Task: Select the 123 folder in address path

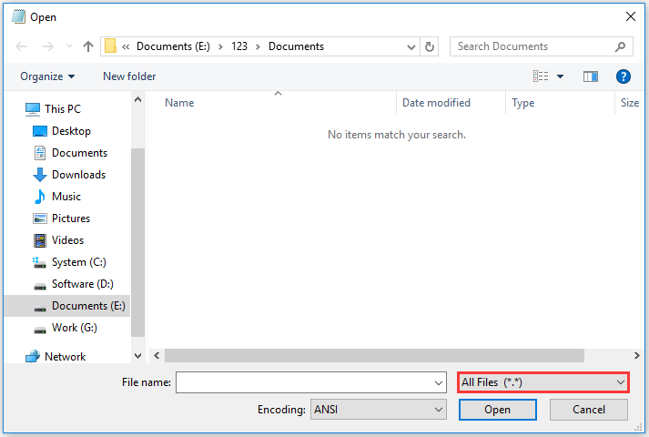Action: pos(239,46)
